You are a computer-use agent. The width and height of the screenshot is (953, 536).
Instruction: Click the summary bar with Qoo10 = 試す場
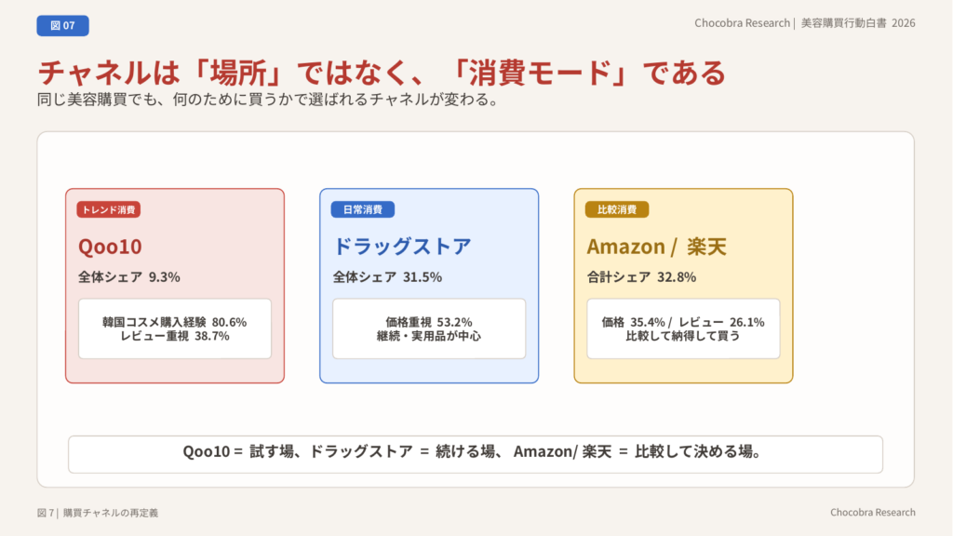coord(475,453)
